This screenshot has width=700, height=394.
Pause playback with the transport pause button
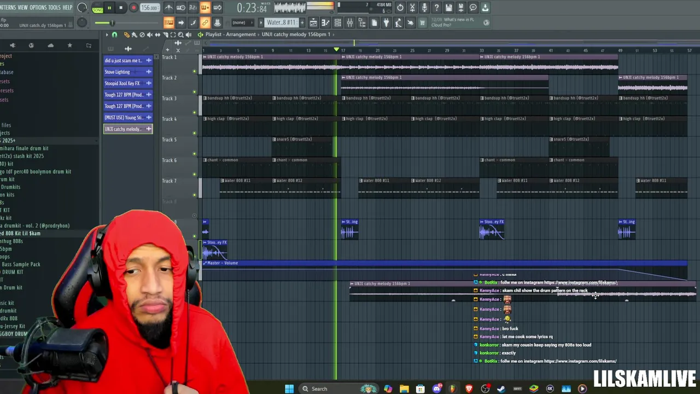[x=109, y=8]
